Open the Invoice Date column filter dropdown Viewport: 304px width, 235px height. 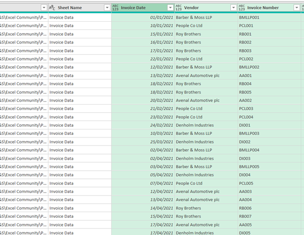point(170,8)
